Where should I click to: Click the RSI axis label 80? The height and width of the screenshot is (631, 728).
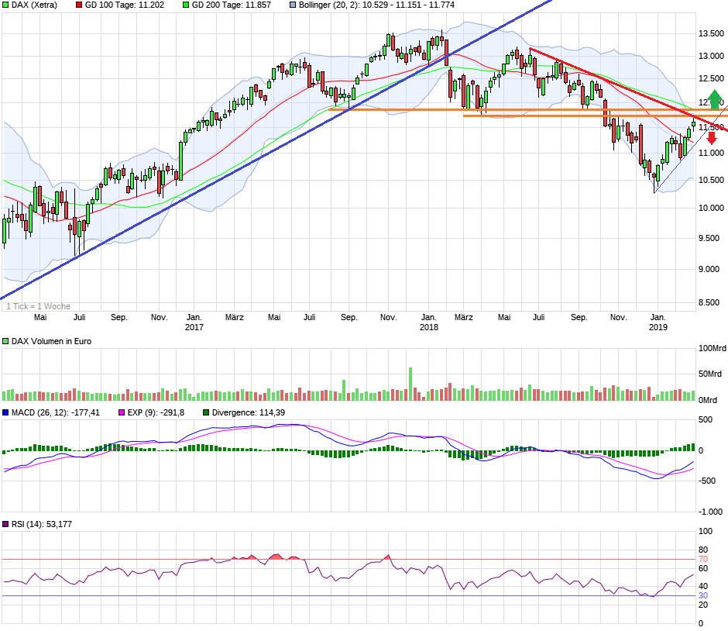pyautogui.click(x=703, y=550)
